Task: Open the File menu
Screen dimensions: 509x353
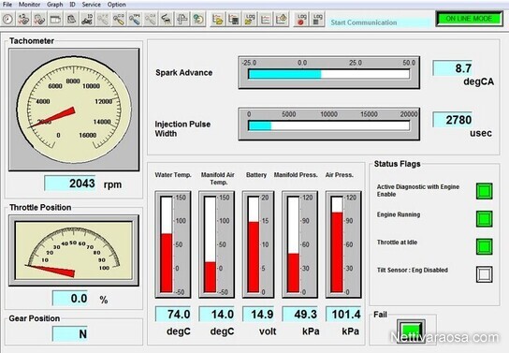Action: click(x=7, y=5)
